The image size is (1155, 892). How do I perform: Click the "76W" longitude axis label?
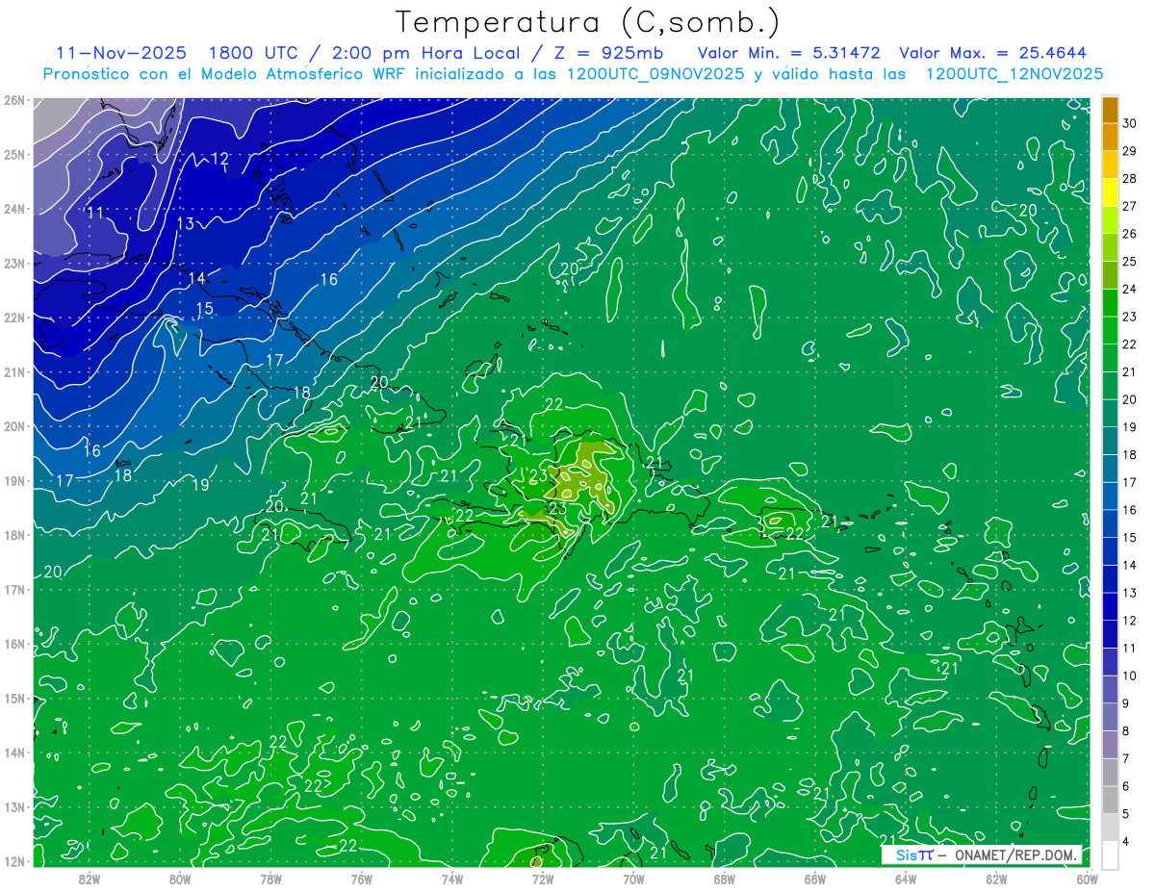point(361,879)
